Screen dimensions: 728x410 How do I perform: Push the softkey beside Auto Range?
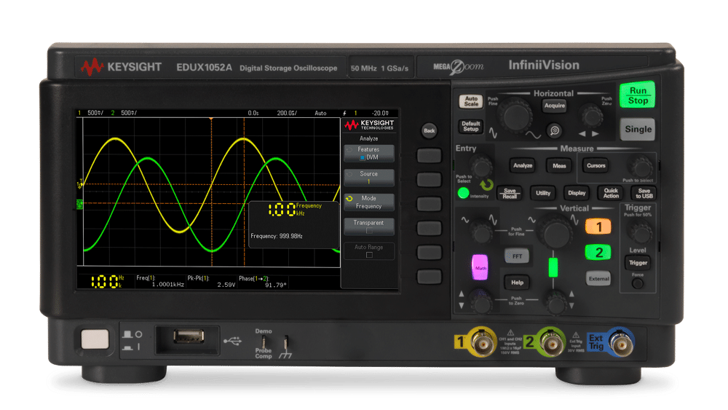429,253
